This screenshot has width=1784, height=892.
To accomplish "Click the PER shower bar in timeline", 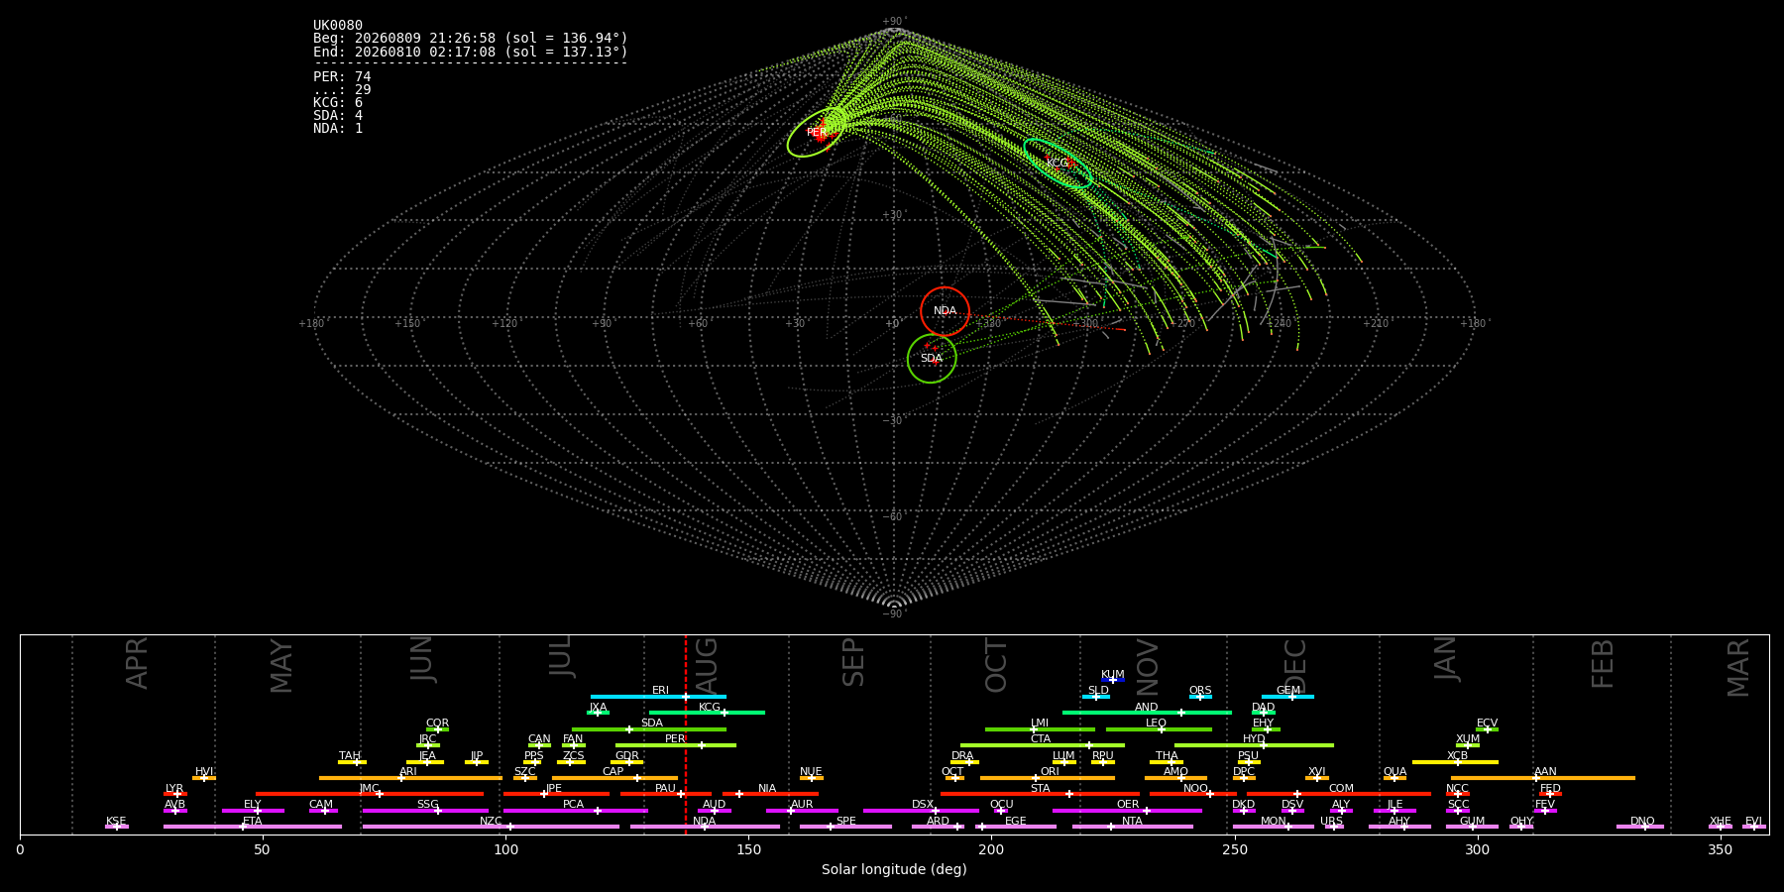I will 676,745.
